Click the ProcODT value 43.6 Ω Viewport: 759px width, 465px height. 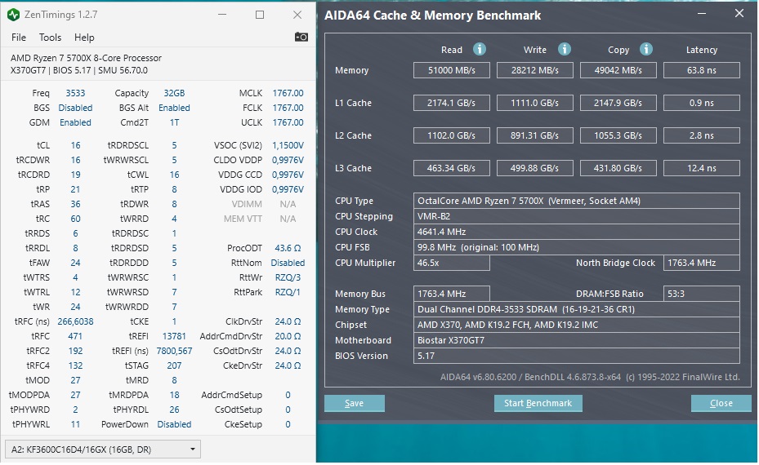(288, 248)
